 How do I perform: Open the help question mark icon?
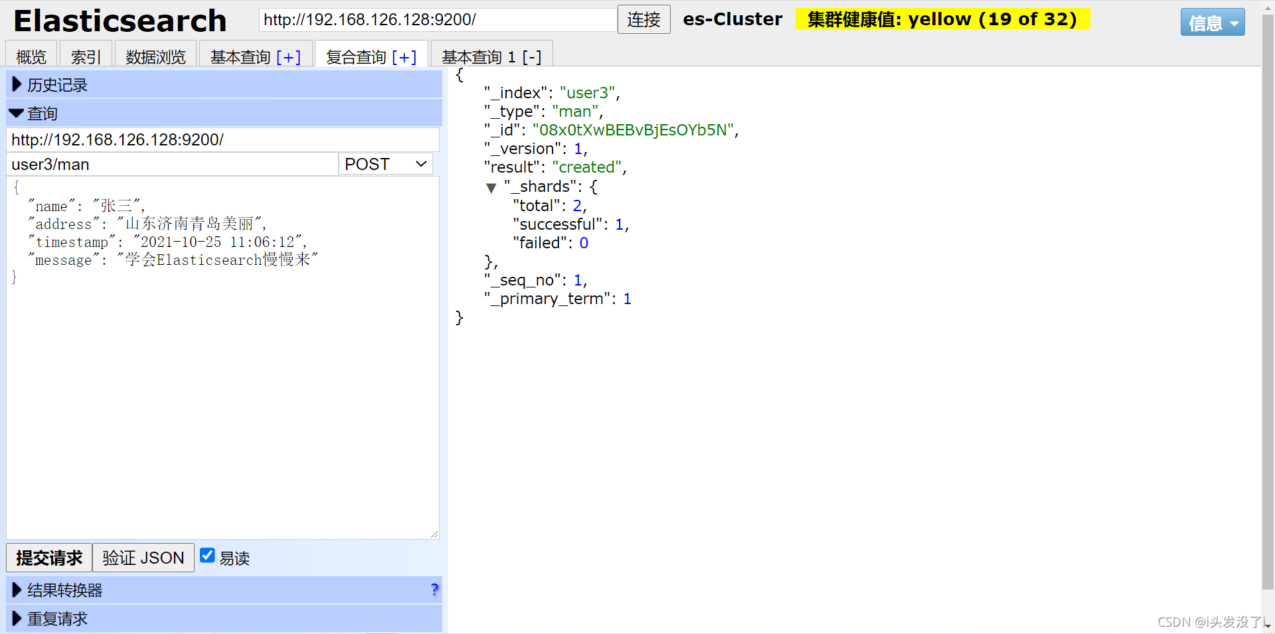click(434, 590)
